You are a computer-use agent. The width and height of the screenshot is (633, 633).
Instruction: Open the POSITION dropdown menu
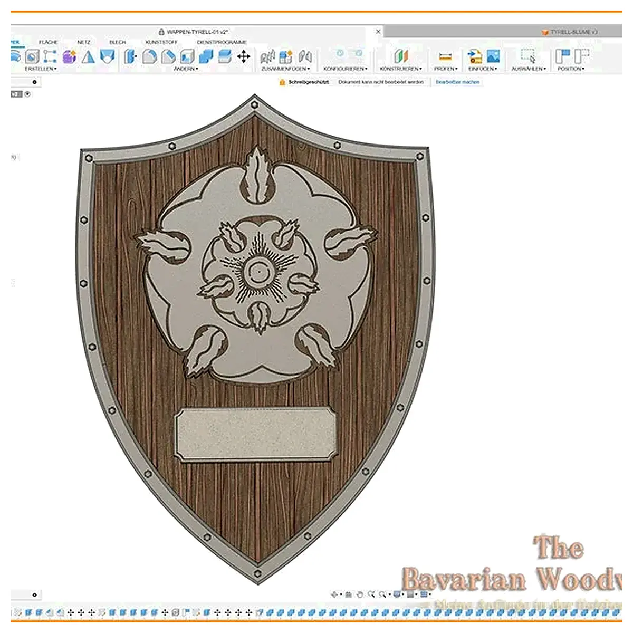[x=571, y=69]
